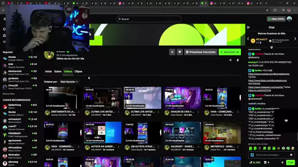Open the sidebar hamburger menu
Image resolution: width=298 pixels, height=167 pixels.
5,19
